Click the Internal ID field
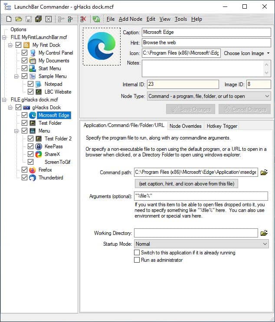The height and width of the screenshot is (322, 275). (183, 84)
